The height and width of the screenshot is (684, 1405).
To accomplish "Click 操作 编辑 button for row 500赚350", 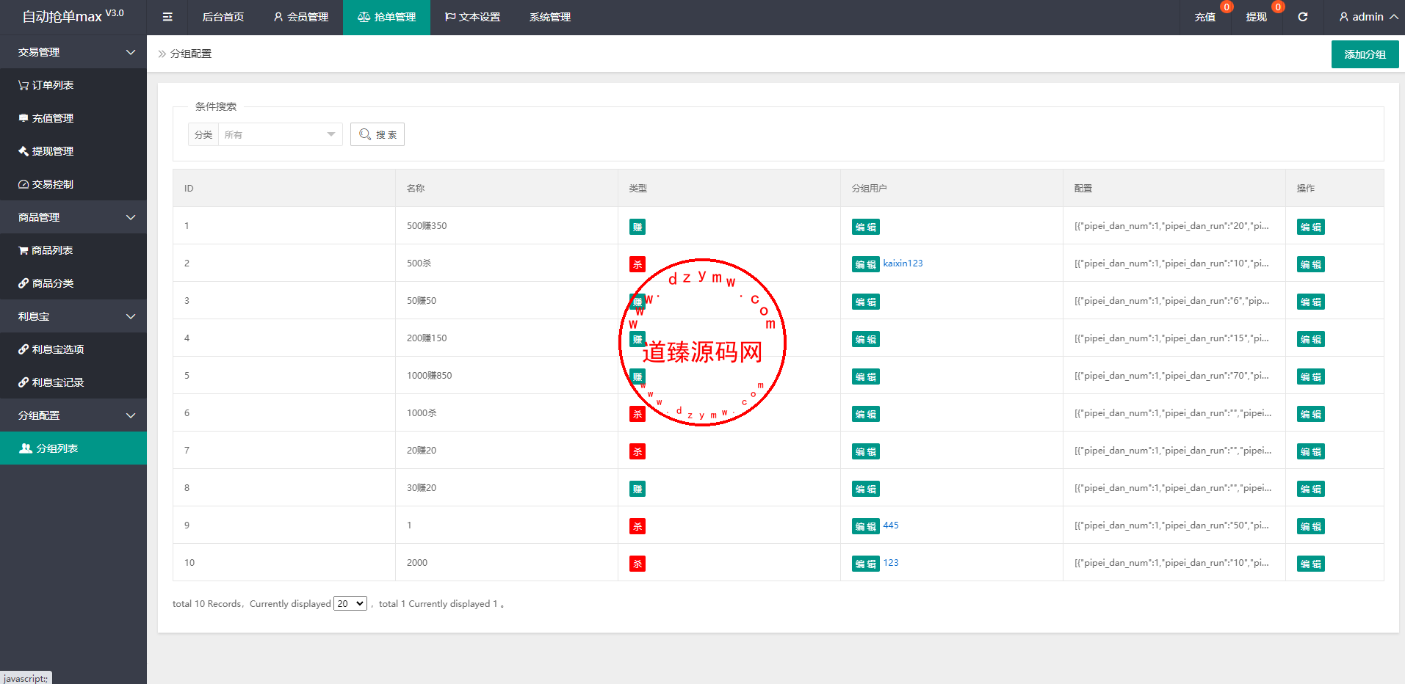I will (x=1311, y=227).
